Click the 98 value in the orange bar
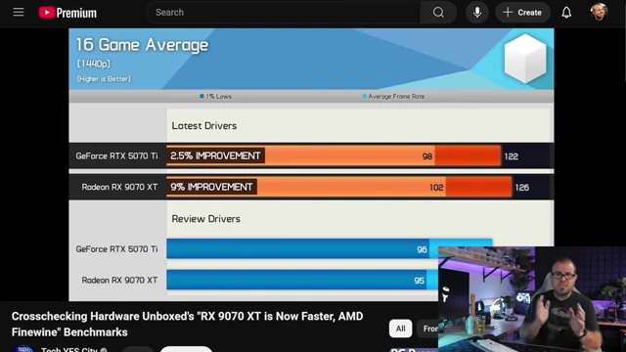This screenshot has width=626, height=352. pyautogui.click(x=427, y=156)
